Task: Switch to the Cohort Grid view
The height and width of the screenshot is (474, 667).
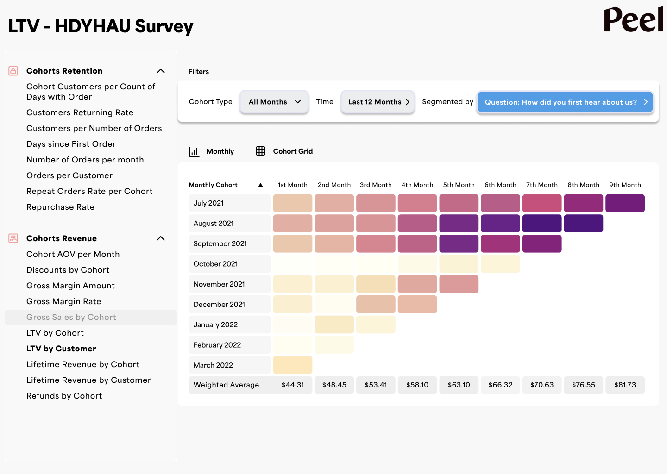Action: tap(292, 151)
